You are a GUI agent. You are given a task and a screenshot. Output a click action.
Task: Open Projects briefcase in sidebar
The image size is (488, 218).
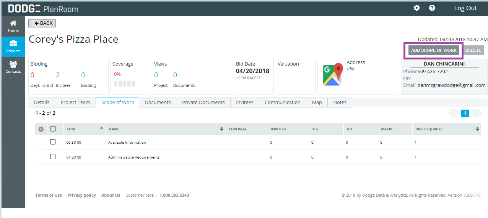(x=13, y=46)
